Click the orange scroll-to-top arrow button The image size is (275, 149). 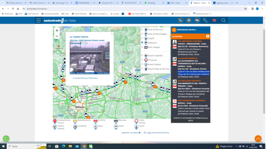[258, 139]
